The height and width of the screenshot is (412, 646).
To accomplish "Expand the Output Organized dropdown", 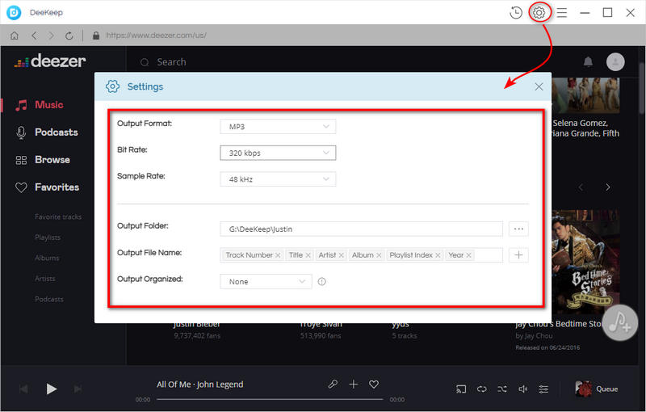I will (x=266, y=281).
